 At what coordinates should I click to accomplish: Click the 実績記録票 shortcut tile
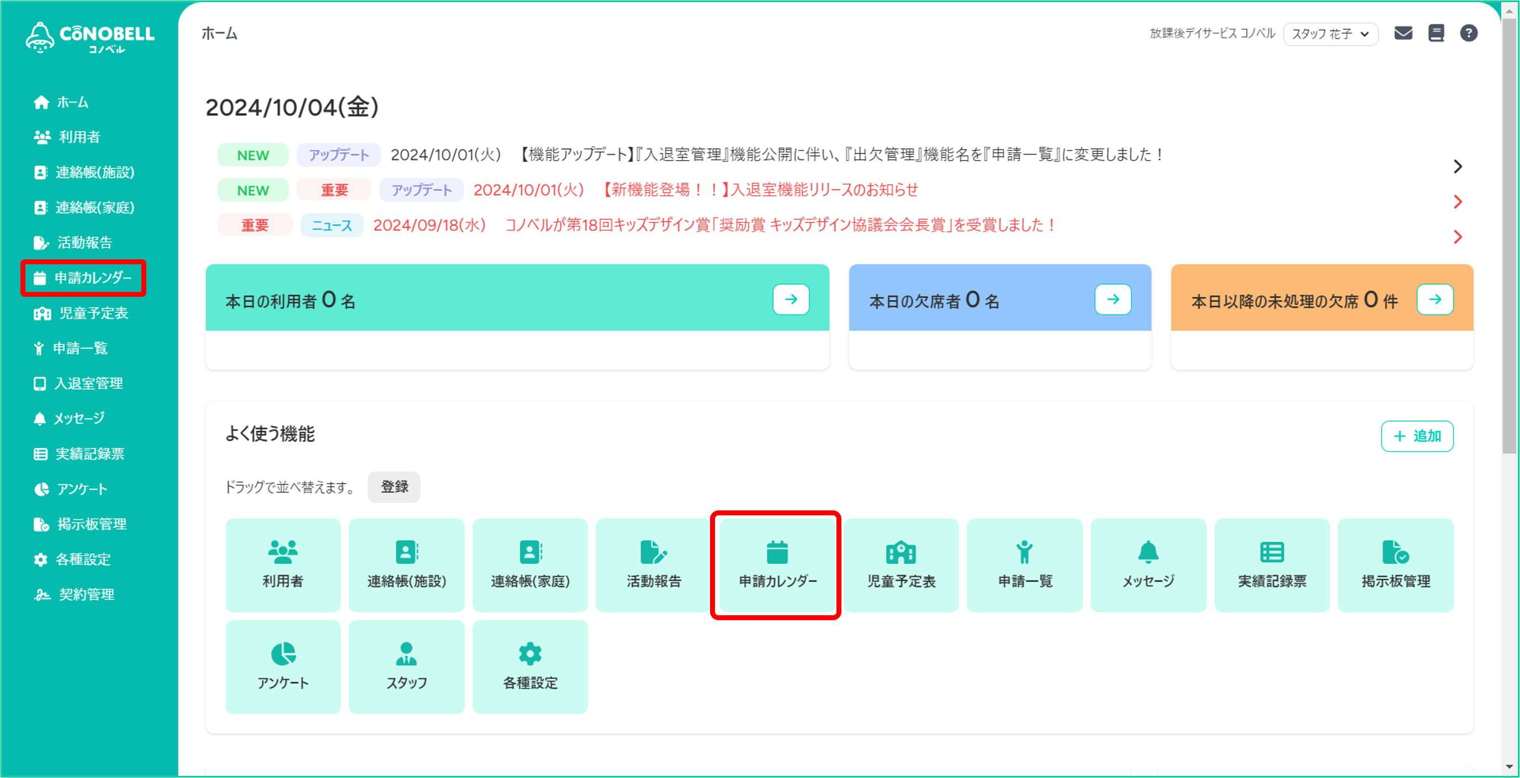click(1272, 565)
